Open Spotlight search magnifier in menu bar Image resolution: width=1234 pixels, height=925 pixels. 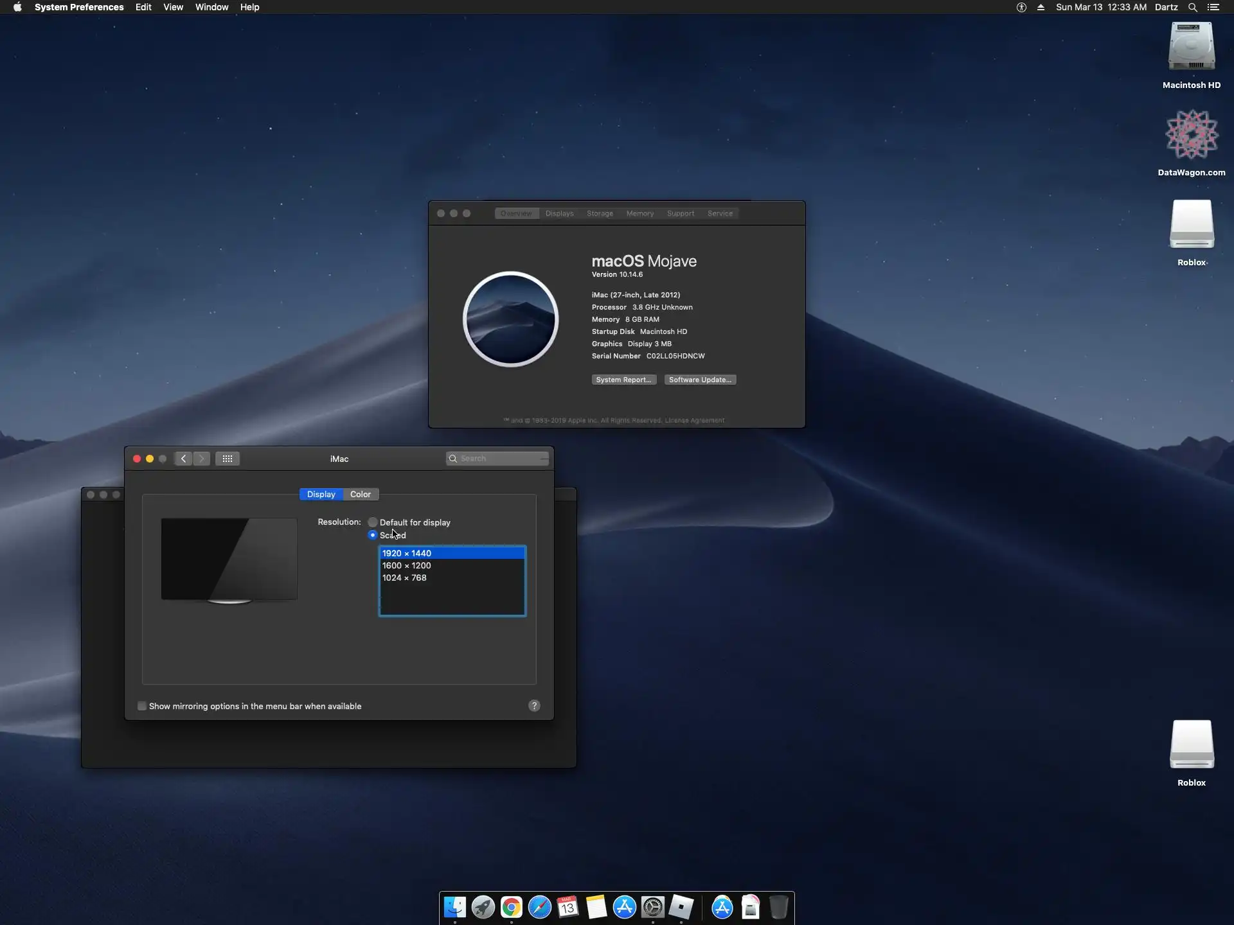(1192, 7)
